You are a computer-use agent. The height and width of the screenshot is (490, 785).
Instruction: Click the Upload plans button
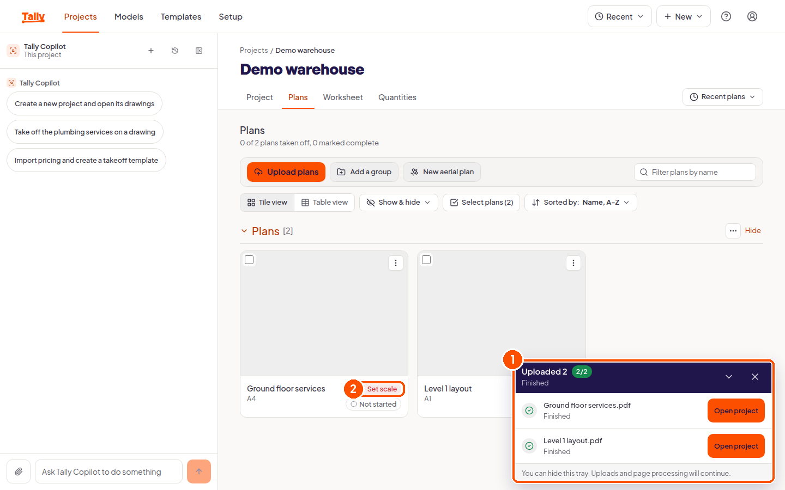tap(286, 172)
